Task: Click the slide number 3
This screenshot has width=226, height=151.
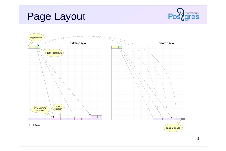Action: pos(198,138)
